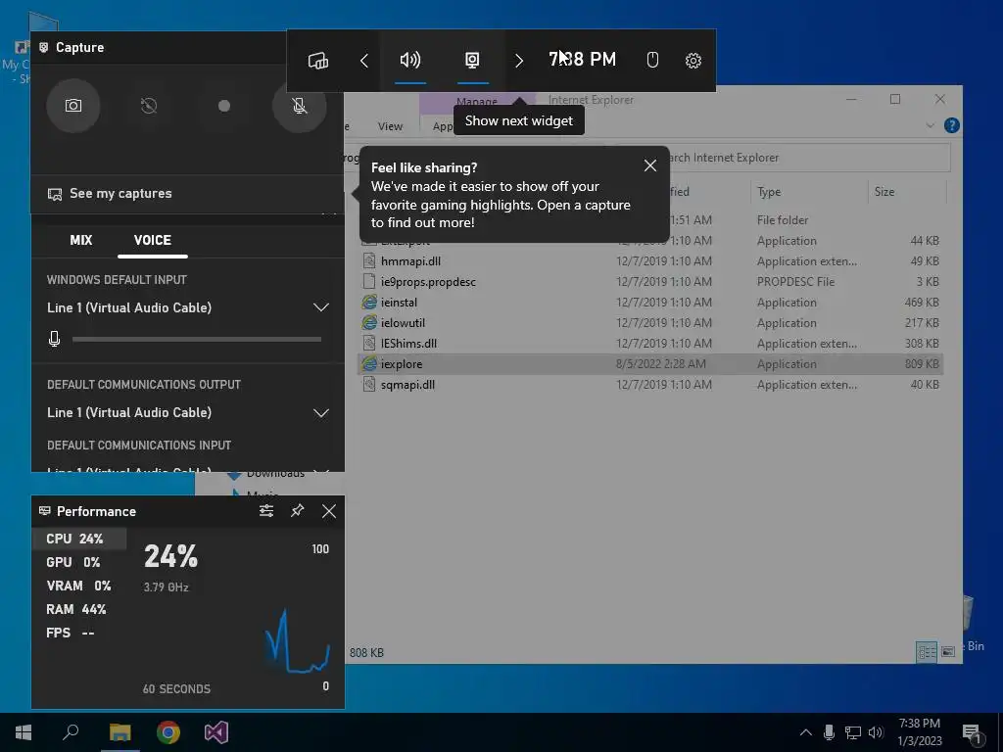Image resolution: width=1003 pixels, height=752 pixels.
Task: Select the GPU 0% performance metric
Action: tap(72, 562)
